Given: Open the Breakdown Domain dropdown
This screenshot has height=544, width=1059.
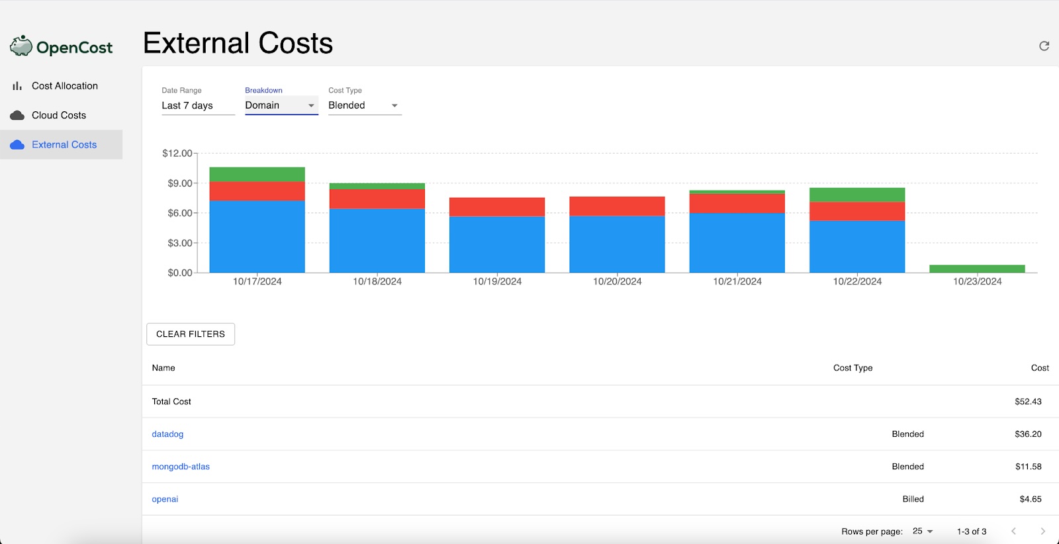Looking at the screenshot, I should [281, 105].
